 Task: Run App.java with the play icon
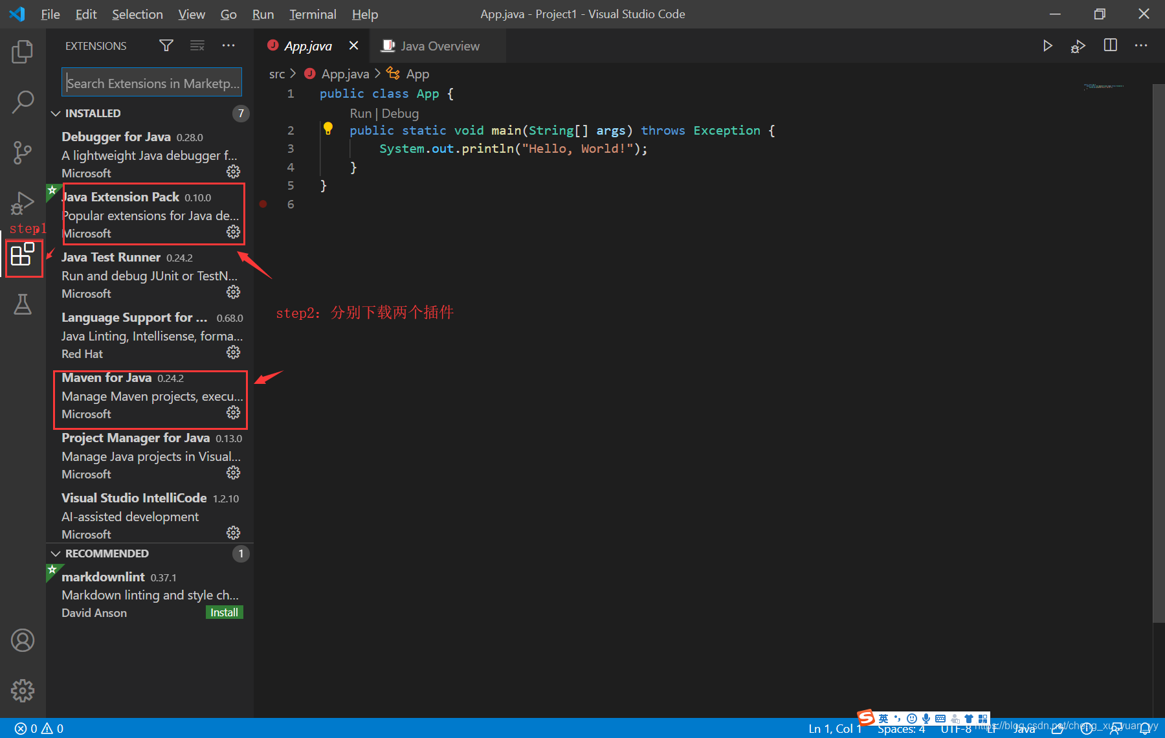(x=1048, y=45)
